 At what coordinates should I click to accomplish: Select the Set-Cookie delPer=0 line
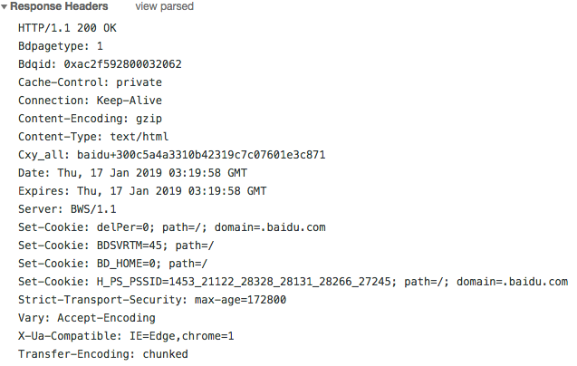172,227
